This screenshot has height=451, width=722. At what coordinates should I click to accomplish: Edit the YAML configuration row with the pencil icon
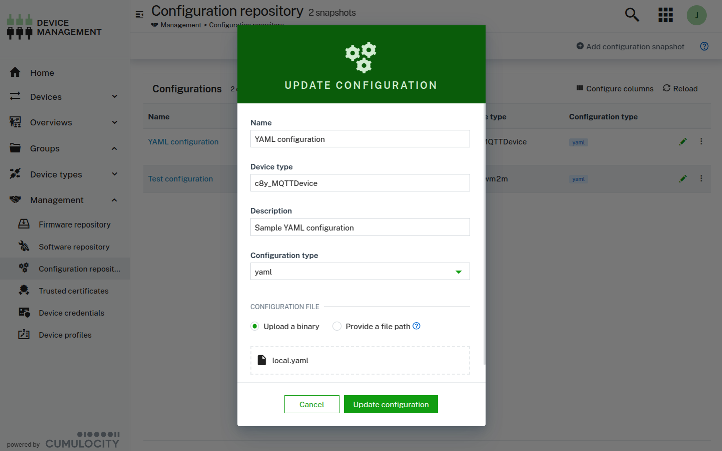click(683, 141)
